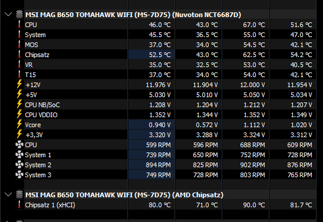Select the CPU temperature sensor label

31,25
